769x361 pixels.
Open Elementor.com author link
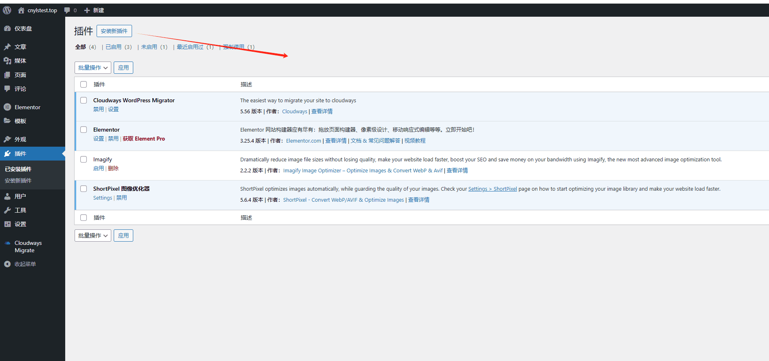tap(304, 141)
